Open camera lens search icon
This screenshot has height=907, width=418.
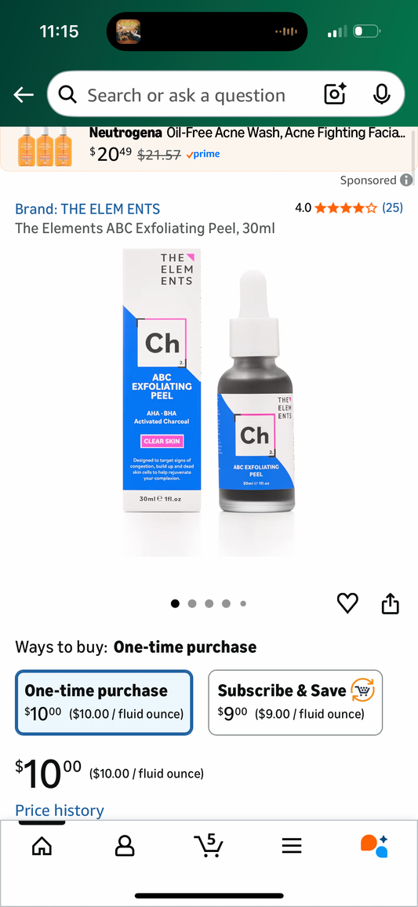pyautogui.click(x=335, y=94)
